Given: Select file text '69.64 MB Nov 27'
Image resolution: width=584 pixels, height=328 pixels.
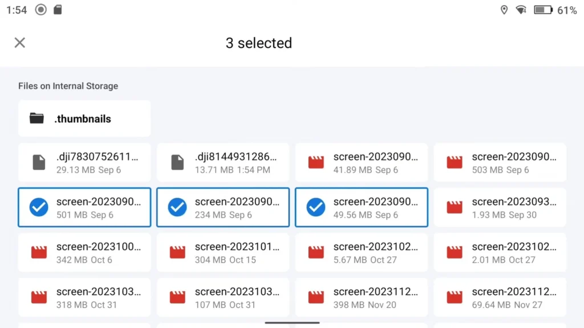Looking at the screenshot, I should (507, 305).
